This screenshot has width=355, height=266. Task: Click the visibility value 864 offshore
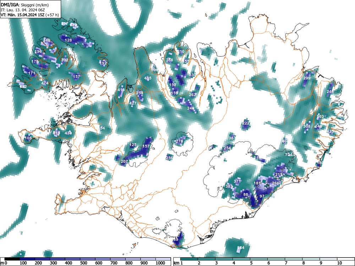[x=241, y=248]
